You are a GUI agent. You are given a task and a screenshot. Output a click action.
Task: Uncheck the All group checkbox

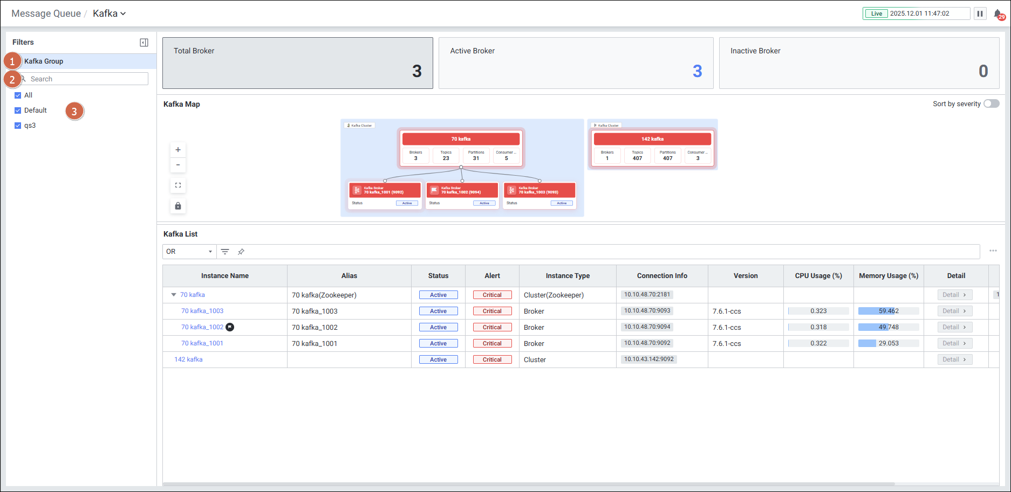tap(18, 95)
